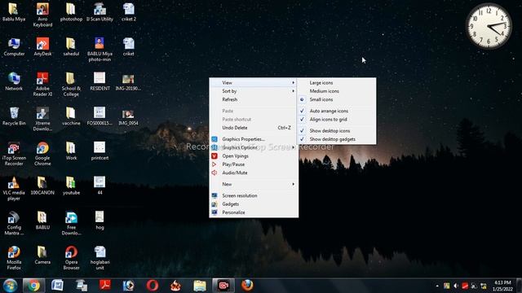
Task: Open Screen resolution settings
Action: click(x=254, y=195)
